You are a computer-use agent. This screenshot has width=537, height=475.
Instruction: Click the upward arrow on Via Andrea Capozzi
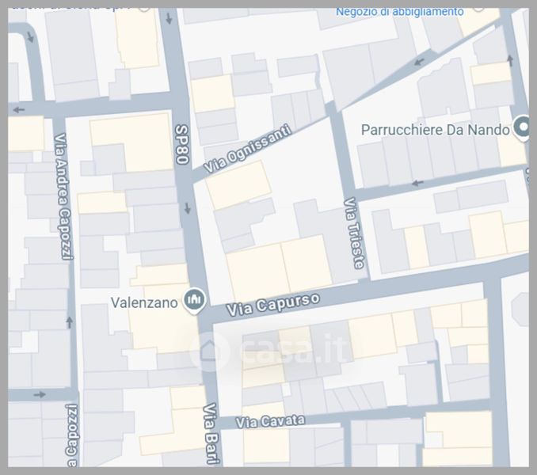(x=69, y=322)
